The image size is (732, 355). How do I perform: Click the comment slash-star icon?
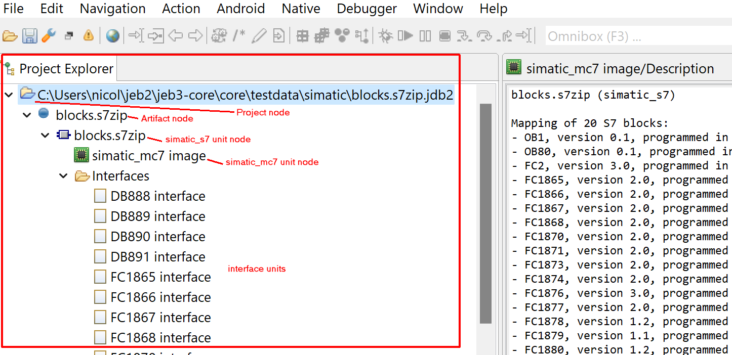click(239, 36)
